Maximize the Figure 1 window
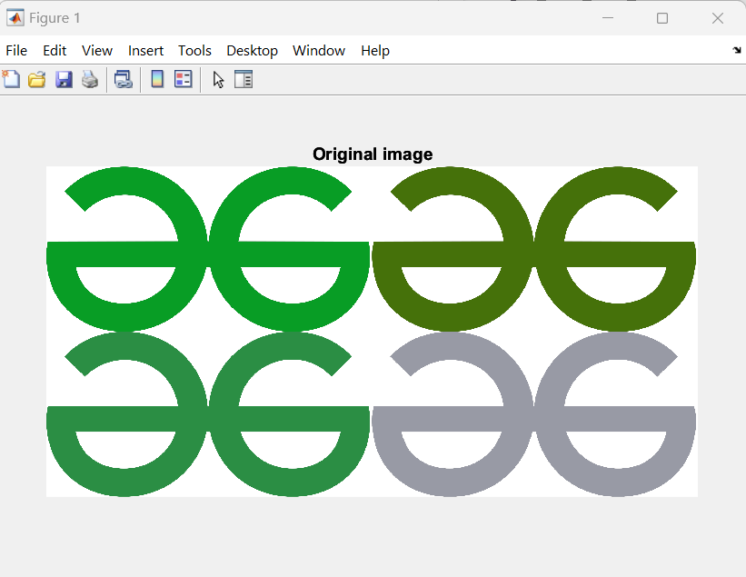Screen dimensions: 746x577 pos(662,18)
